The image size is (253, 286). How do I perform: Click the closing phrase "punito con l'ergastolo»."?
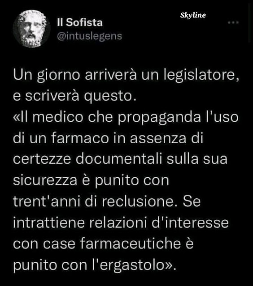(x=95, y=265)
